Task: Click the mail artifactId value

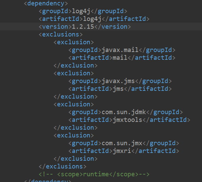Action: pyautogui.click(x=120, y=58)
